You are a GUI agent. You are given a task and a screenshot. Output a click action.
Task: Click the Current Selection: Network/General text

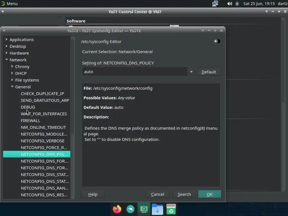(x=117, y=52)
